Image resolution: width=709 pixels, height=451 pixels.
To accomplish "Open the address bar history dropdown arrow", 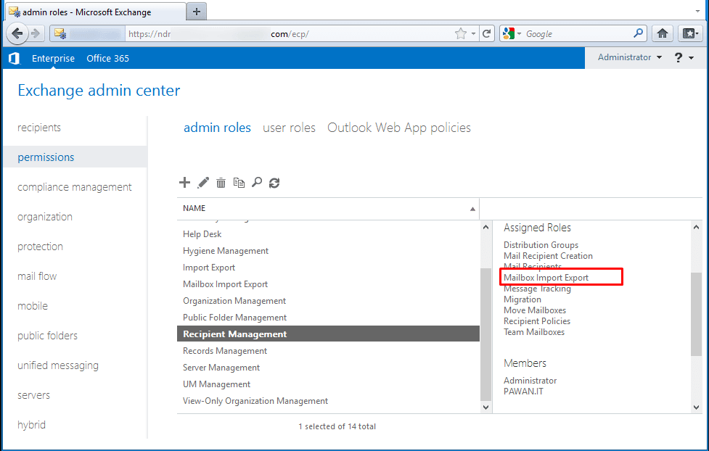I will point(473,33).
